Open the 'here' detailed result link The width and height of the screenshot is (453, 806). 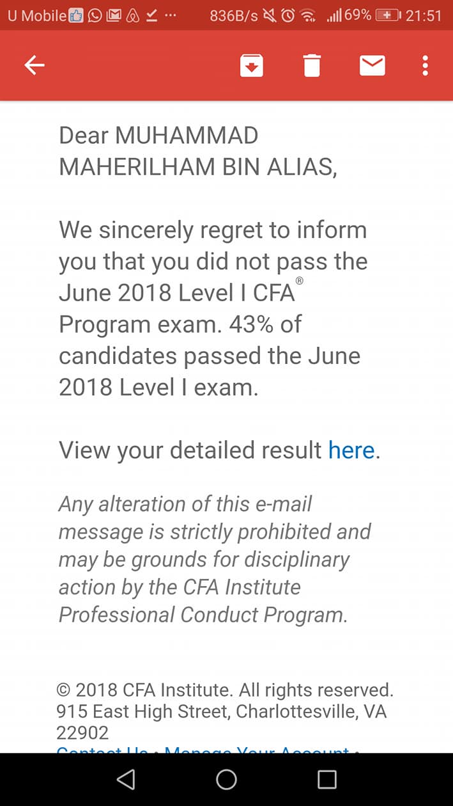(x=351, y=450)
